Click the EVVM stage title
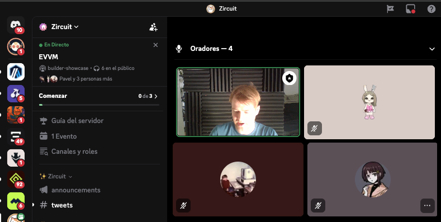 pos(49,57)
